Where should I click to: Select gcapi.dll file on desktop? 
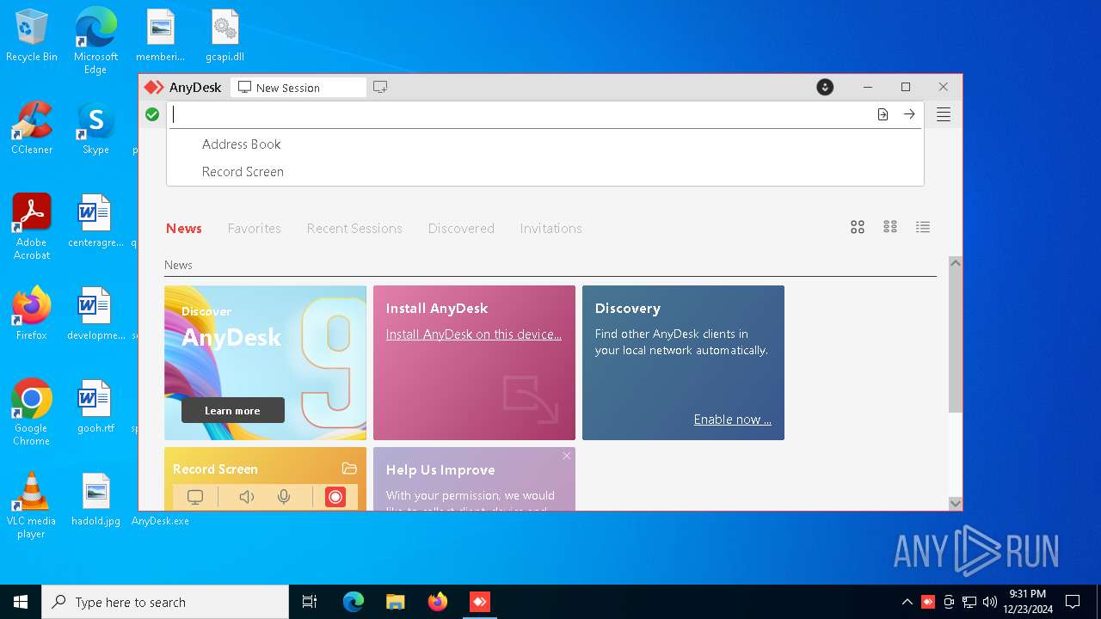coord(225,35)
